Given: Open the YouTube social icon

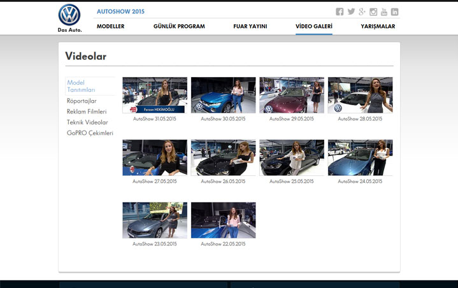Looking at the screenshot, I should [384, 11].
